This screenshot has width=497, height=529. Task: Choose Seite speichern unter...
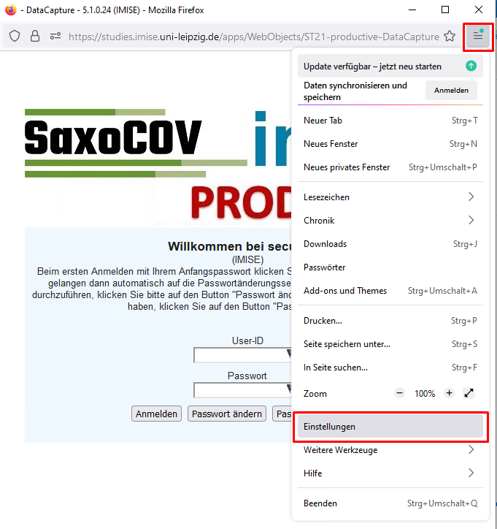click(x=390, y=344)
